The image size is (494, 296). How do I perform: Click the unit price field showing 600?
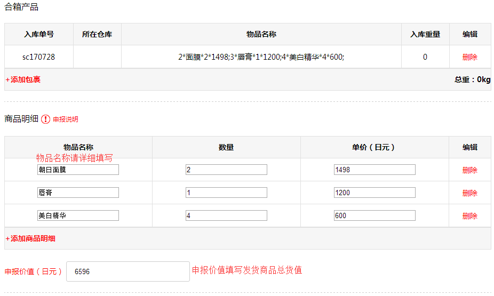point(374,215)
